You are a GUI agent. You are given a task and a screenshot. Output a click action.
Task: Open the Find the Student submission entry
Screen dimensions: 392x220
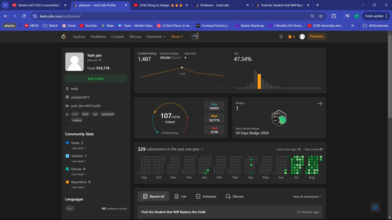[173, 212]
